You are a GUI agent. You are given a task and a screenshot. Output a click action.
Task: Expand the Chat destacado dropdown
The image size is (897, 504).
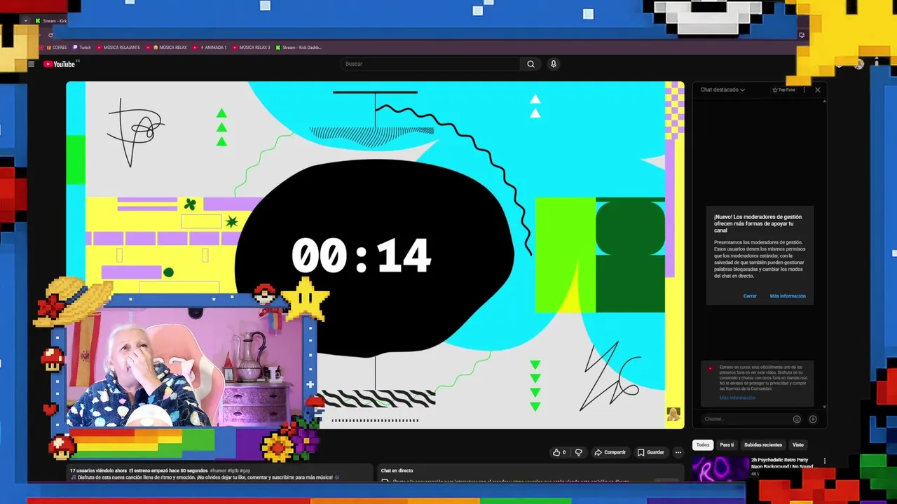(723, 90)
